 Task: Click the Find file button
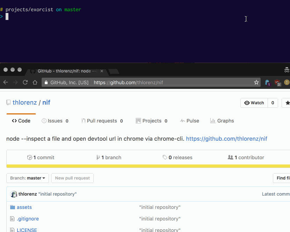[282, 178]
